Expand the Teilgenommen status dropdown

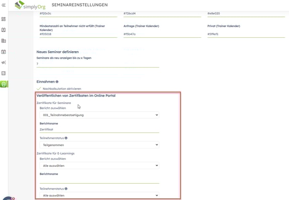coord(99,145)
